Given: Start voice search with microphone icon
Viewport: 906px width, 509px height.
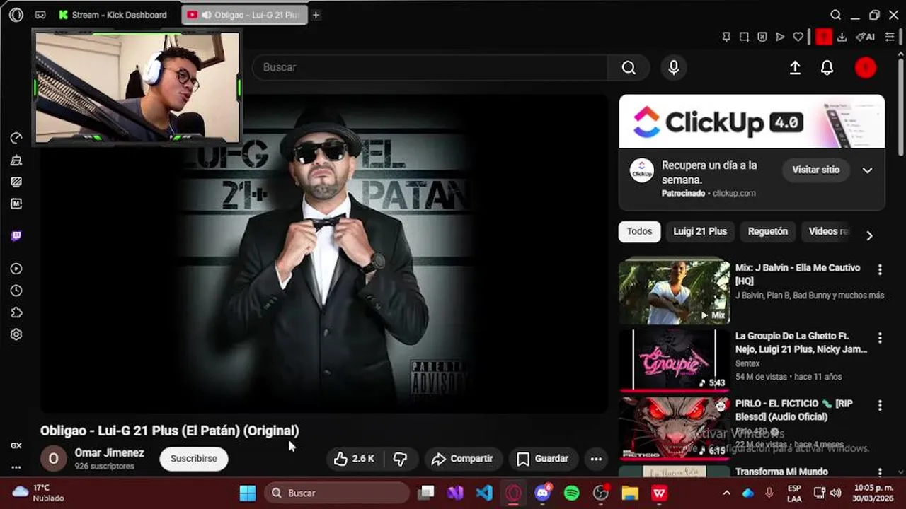Looking at the screenshot, I should pos(674,67).
